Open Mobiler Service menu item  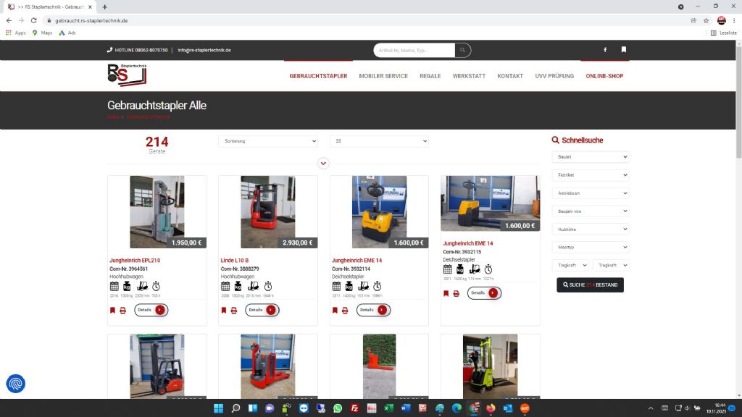(383, 76)
